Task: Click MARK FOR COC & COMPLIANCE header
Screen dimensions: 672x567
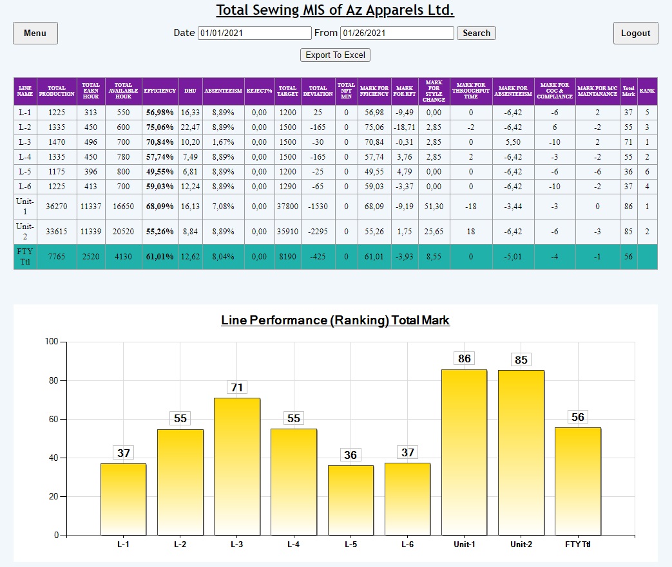Action: pyautogui.click(x=555, y=91)
